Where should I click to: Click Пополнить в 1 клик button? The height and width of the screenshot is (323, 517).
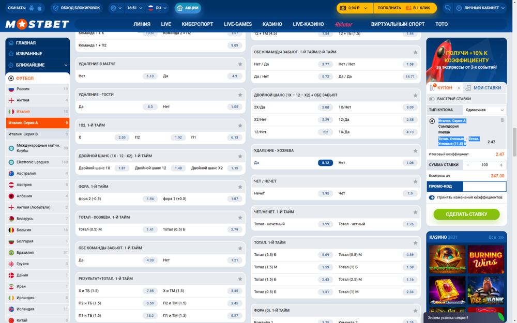(405, 8)
